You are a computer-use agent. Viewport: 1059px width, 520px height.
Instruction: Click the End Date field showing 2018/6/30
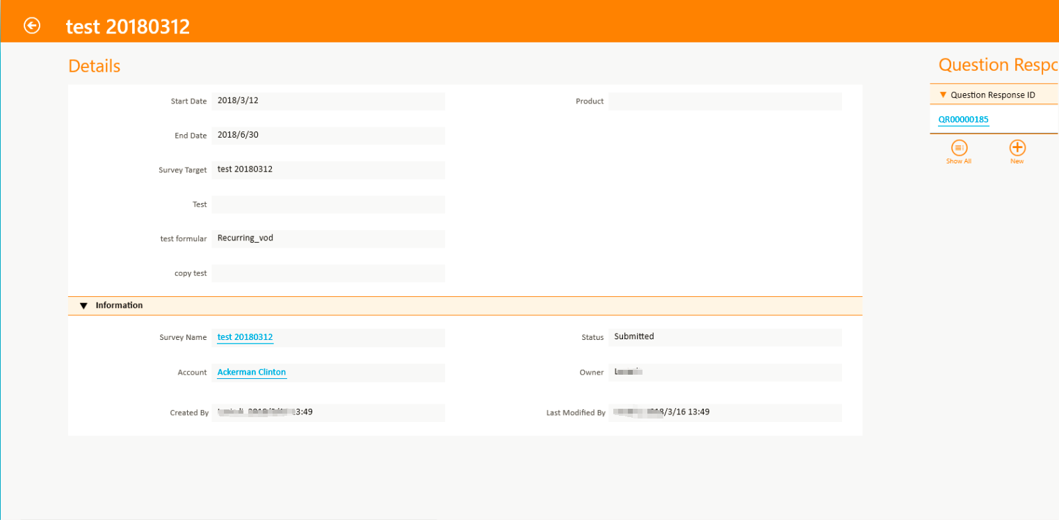point(328,136)
